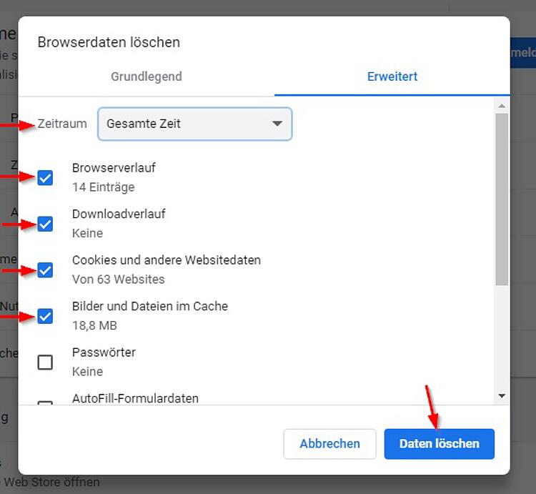Select the Erweitert tab
The image size is (536, 494).
click(392, 76)
